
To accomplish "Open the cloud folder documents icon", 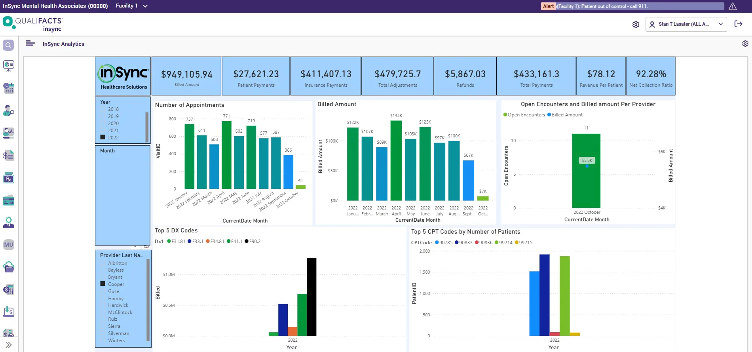I will [x=8, y=267].
